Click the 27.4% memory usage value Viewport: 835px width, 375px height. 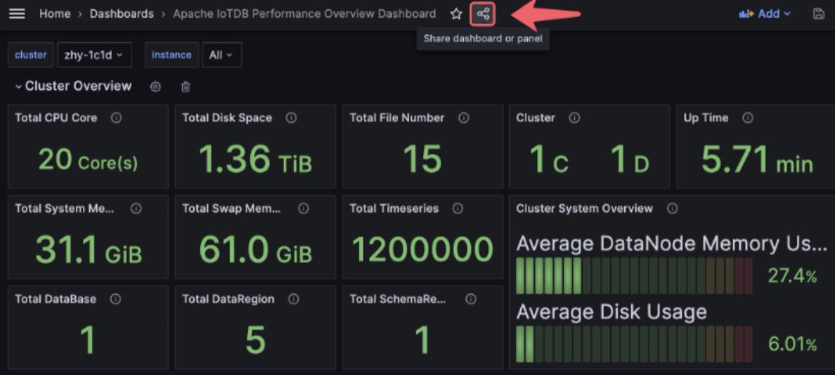(792, 276)
